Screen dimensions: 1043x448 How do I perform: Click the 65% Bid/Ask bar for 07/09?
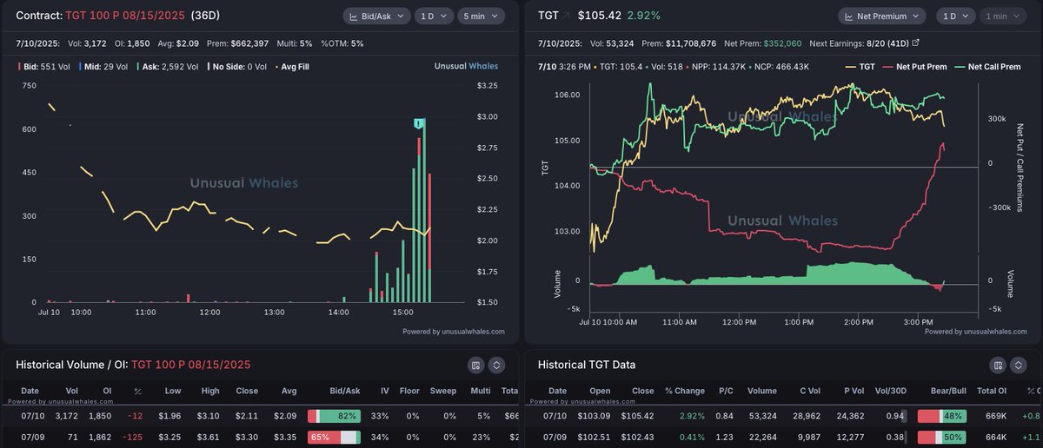334,437
